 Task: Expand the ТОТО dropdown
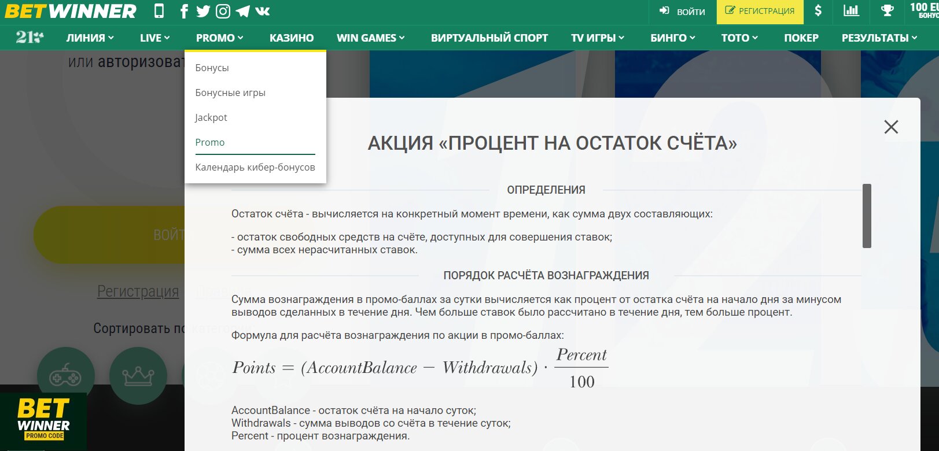pyautogui.click(x=739, y=38)
